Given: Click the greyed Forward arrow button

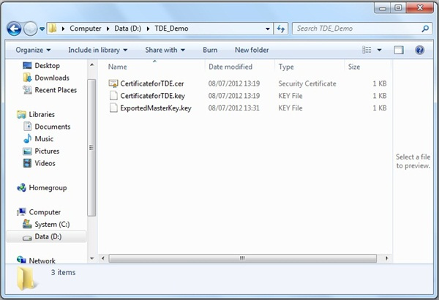Looking at the screenshot, I should (x=30, y=29).
